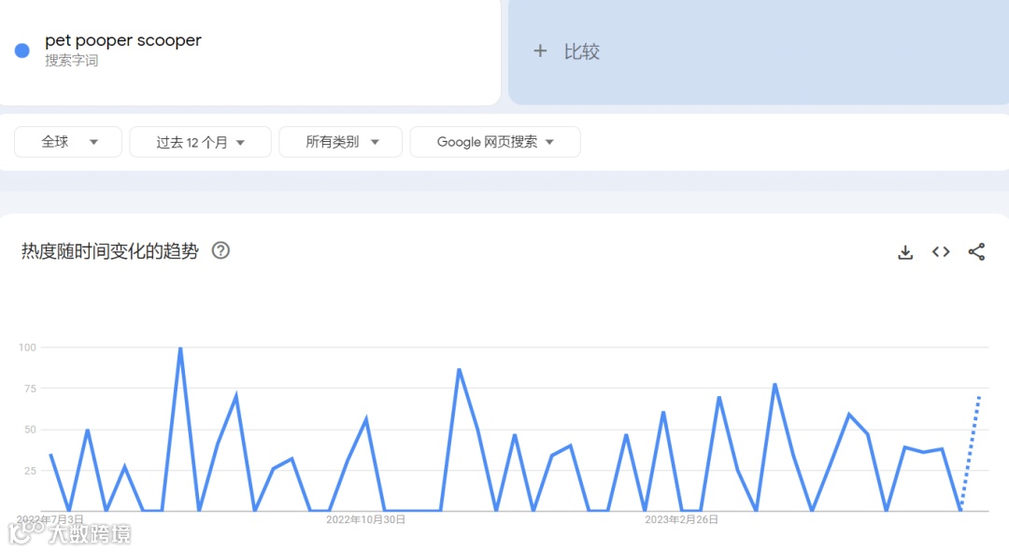The width and height of the screenshot is (1009, 552).
Task: Click the 100 peak point on the chart
Action: [x=180, y=348]
